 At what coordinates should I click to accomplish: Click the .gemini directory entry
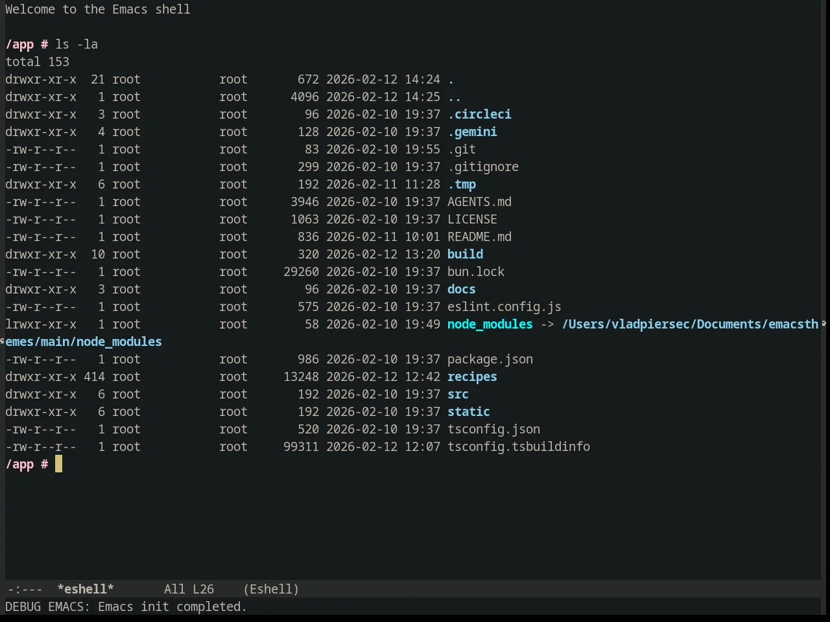[x=472, y=132]
